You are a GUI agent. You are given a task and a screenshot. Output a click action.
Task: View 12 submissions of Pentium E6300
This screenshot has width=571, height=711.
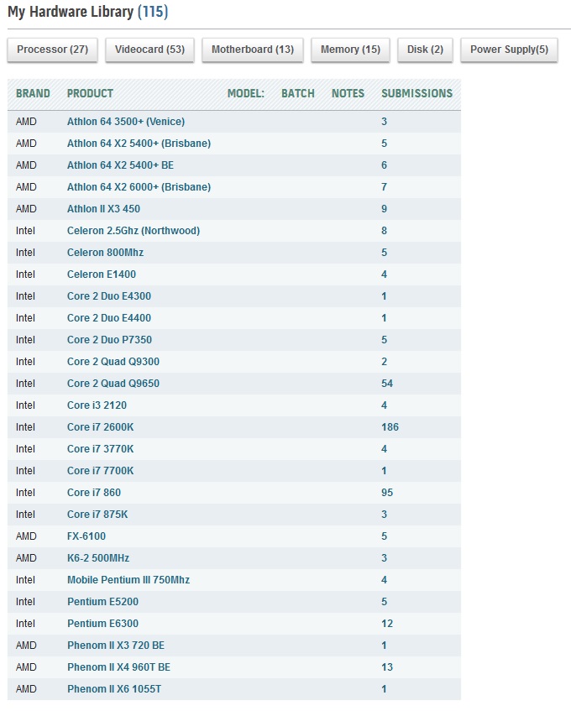point(387,624)
